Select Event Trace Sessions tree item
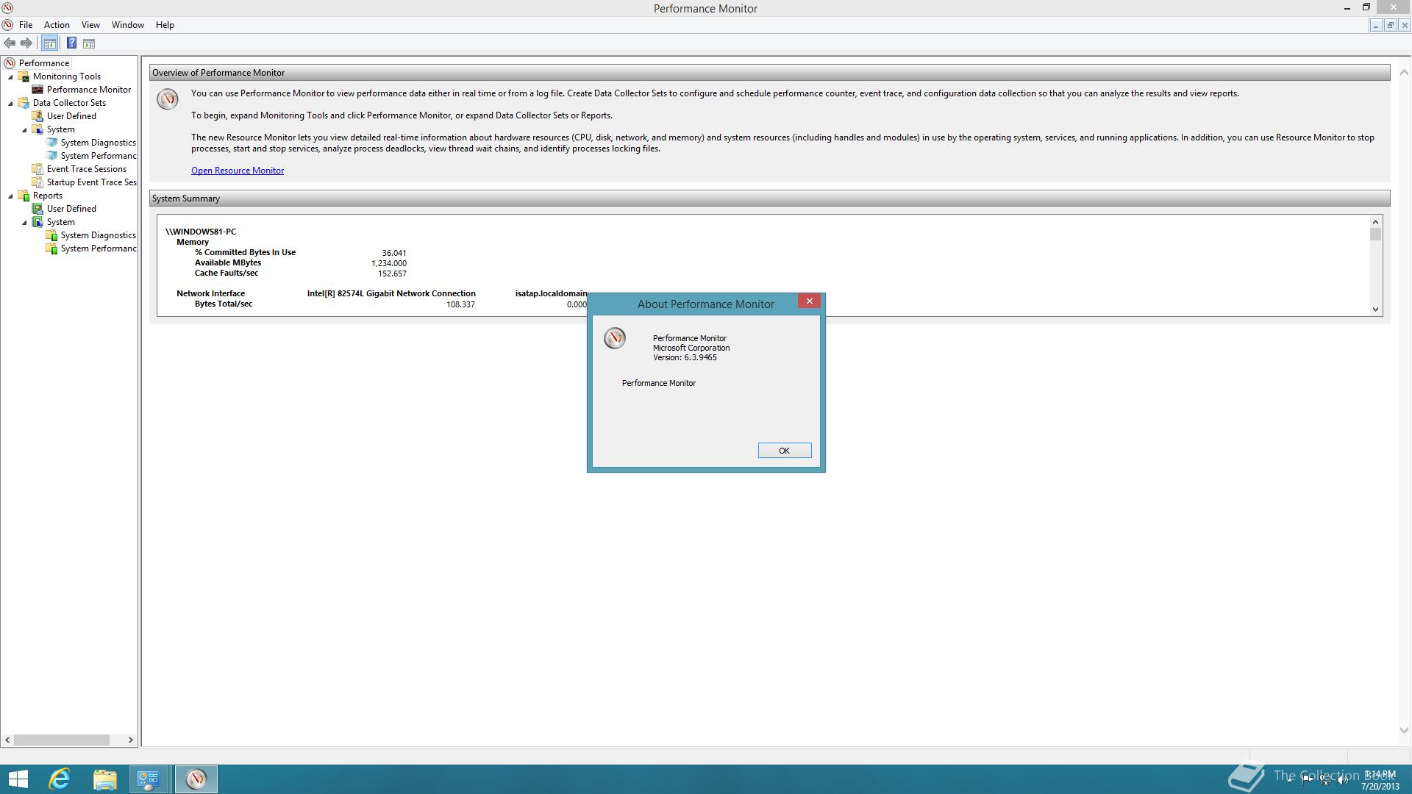This screenshot has width=1412, height=794. click(87, 169)
